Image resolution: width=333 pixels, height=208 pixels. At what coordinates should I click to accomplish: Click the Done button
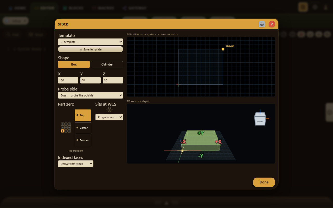pos(264,182)
